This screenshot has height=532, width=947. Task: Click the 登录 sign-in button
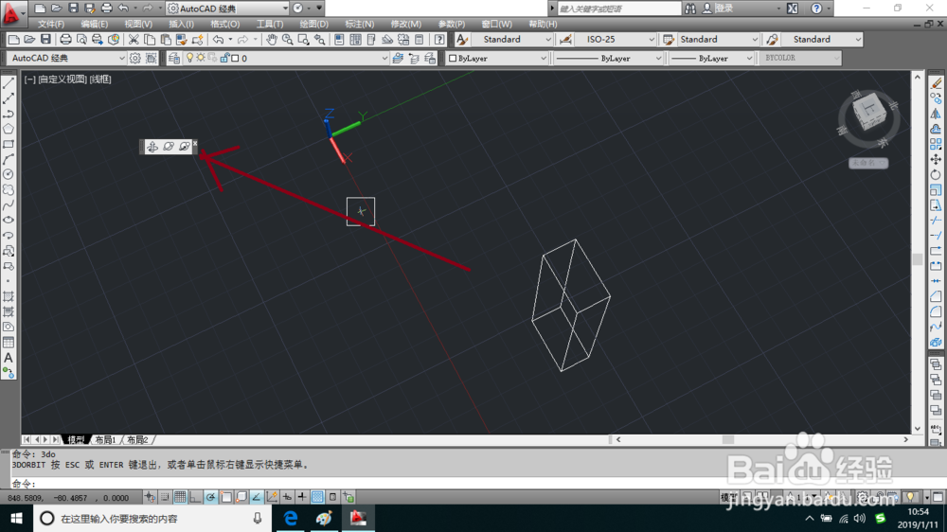click(724, 9)
